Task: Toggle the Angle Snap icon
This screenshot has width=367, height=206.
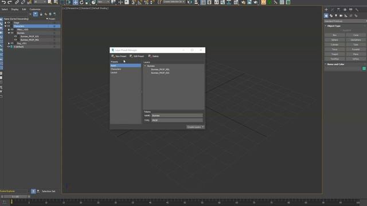Action: point(140,2)
